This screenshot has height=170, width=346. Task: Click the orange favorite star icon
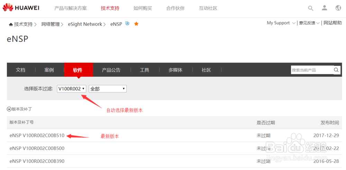coord(136,23)
